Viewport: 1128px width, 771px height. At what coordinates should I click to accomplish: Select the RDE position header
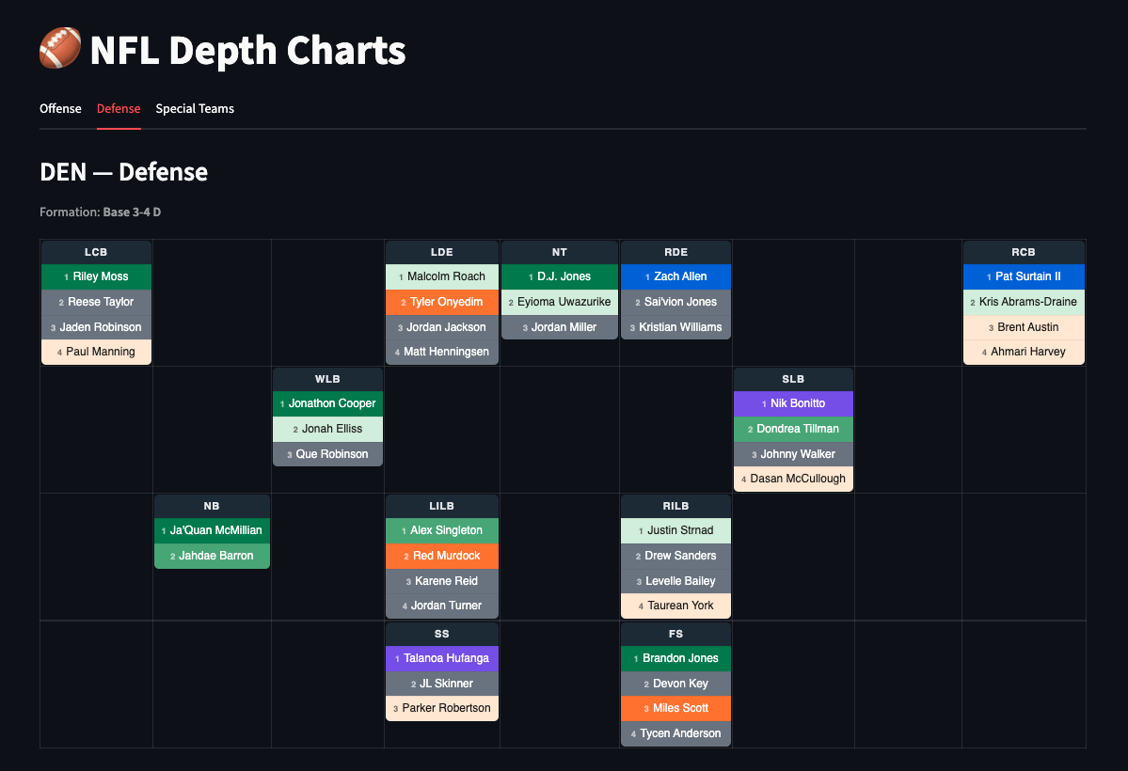pyautogui.click(x=675, y=252)
